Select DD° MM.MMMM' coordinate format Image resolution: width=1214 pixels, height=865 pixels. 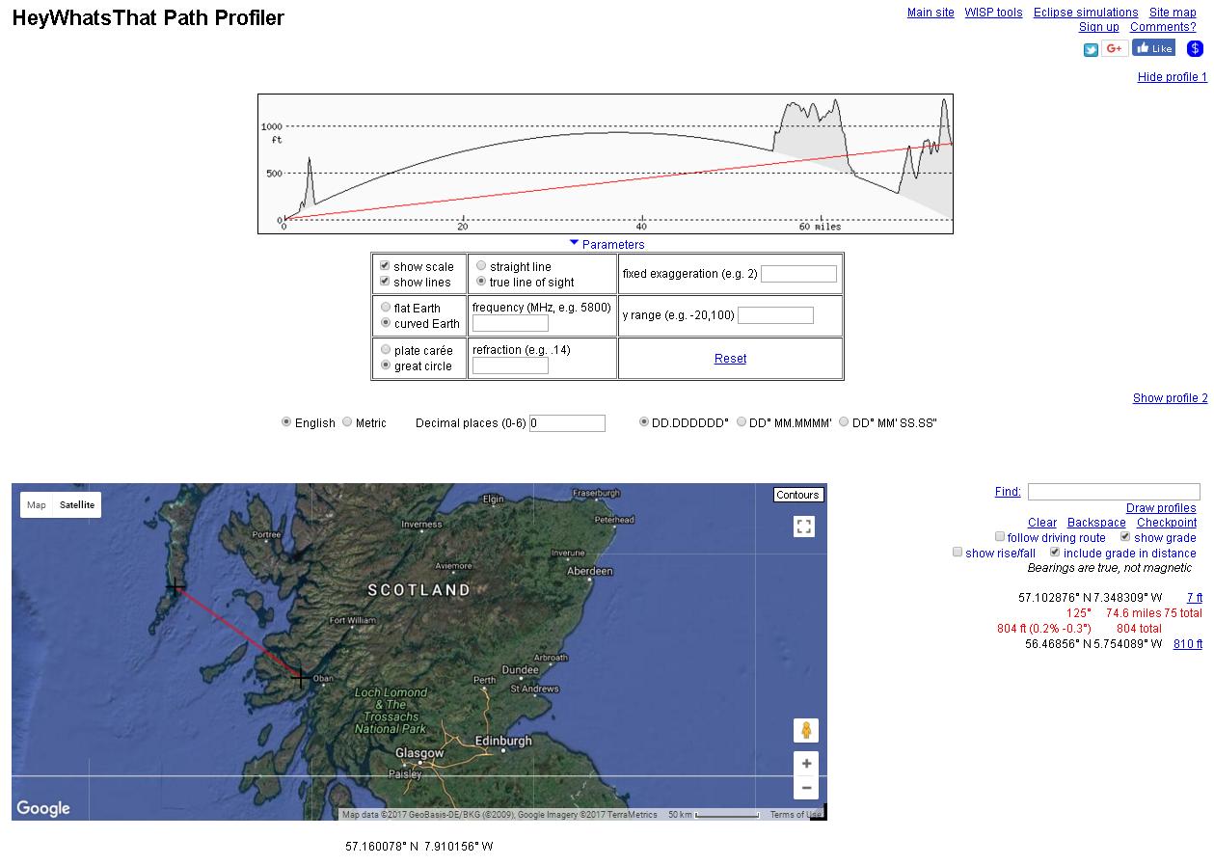click(742, 422)
